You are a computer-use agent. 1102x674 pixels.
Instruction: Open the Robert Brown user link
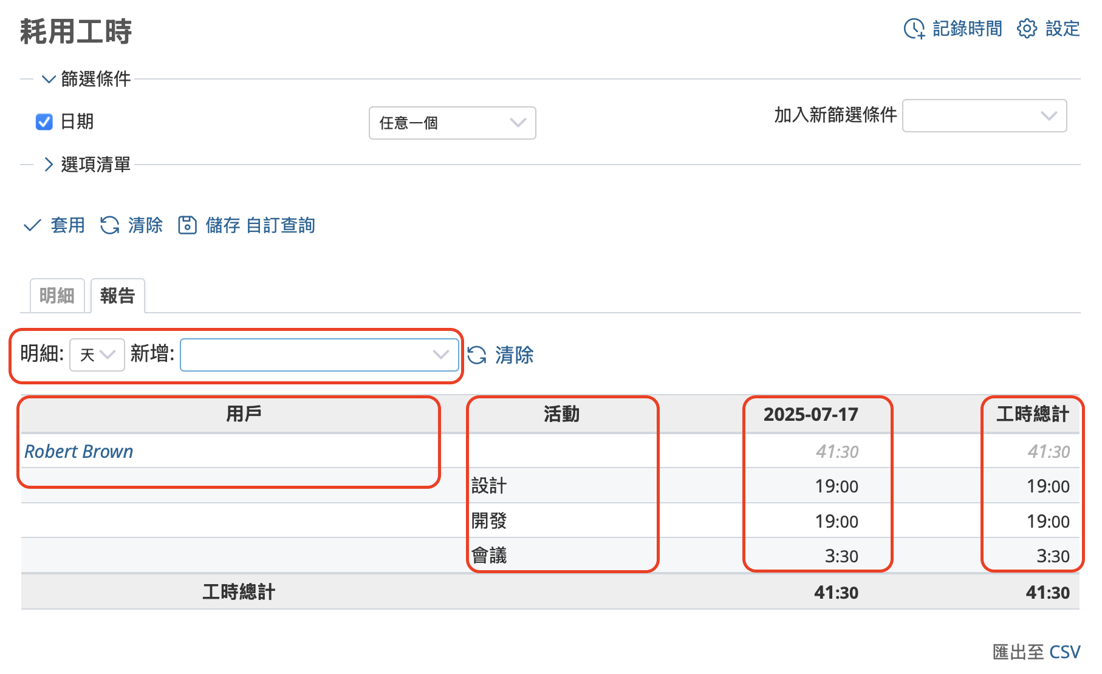click(79, 452)
